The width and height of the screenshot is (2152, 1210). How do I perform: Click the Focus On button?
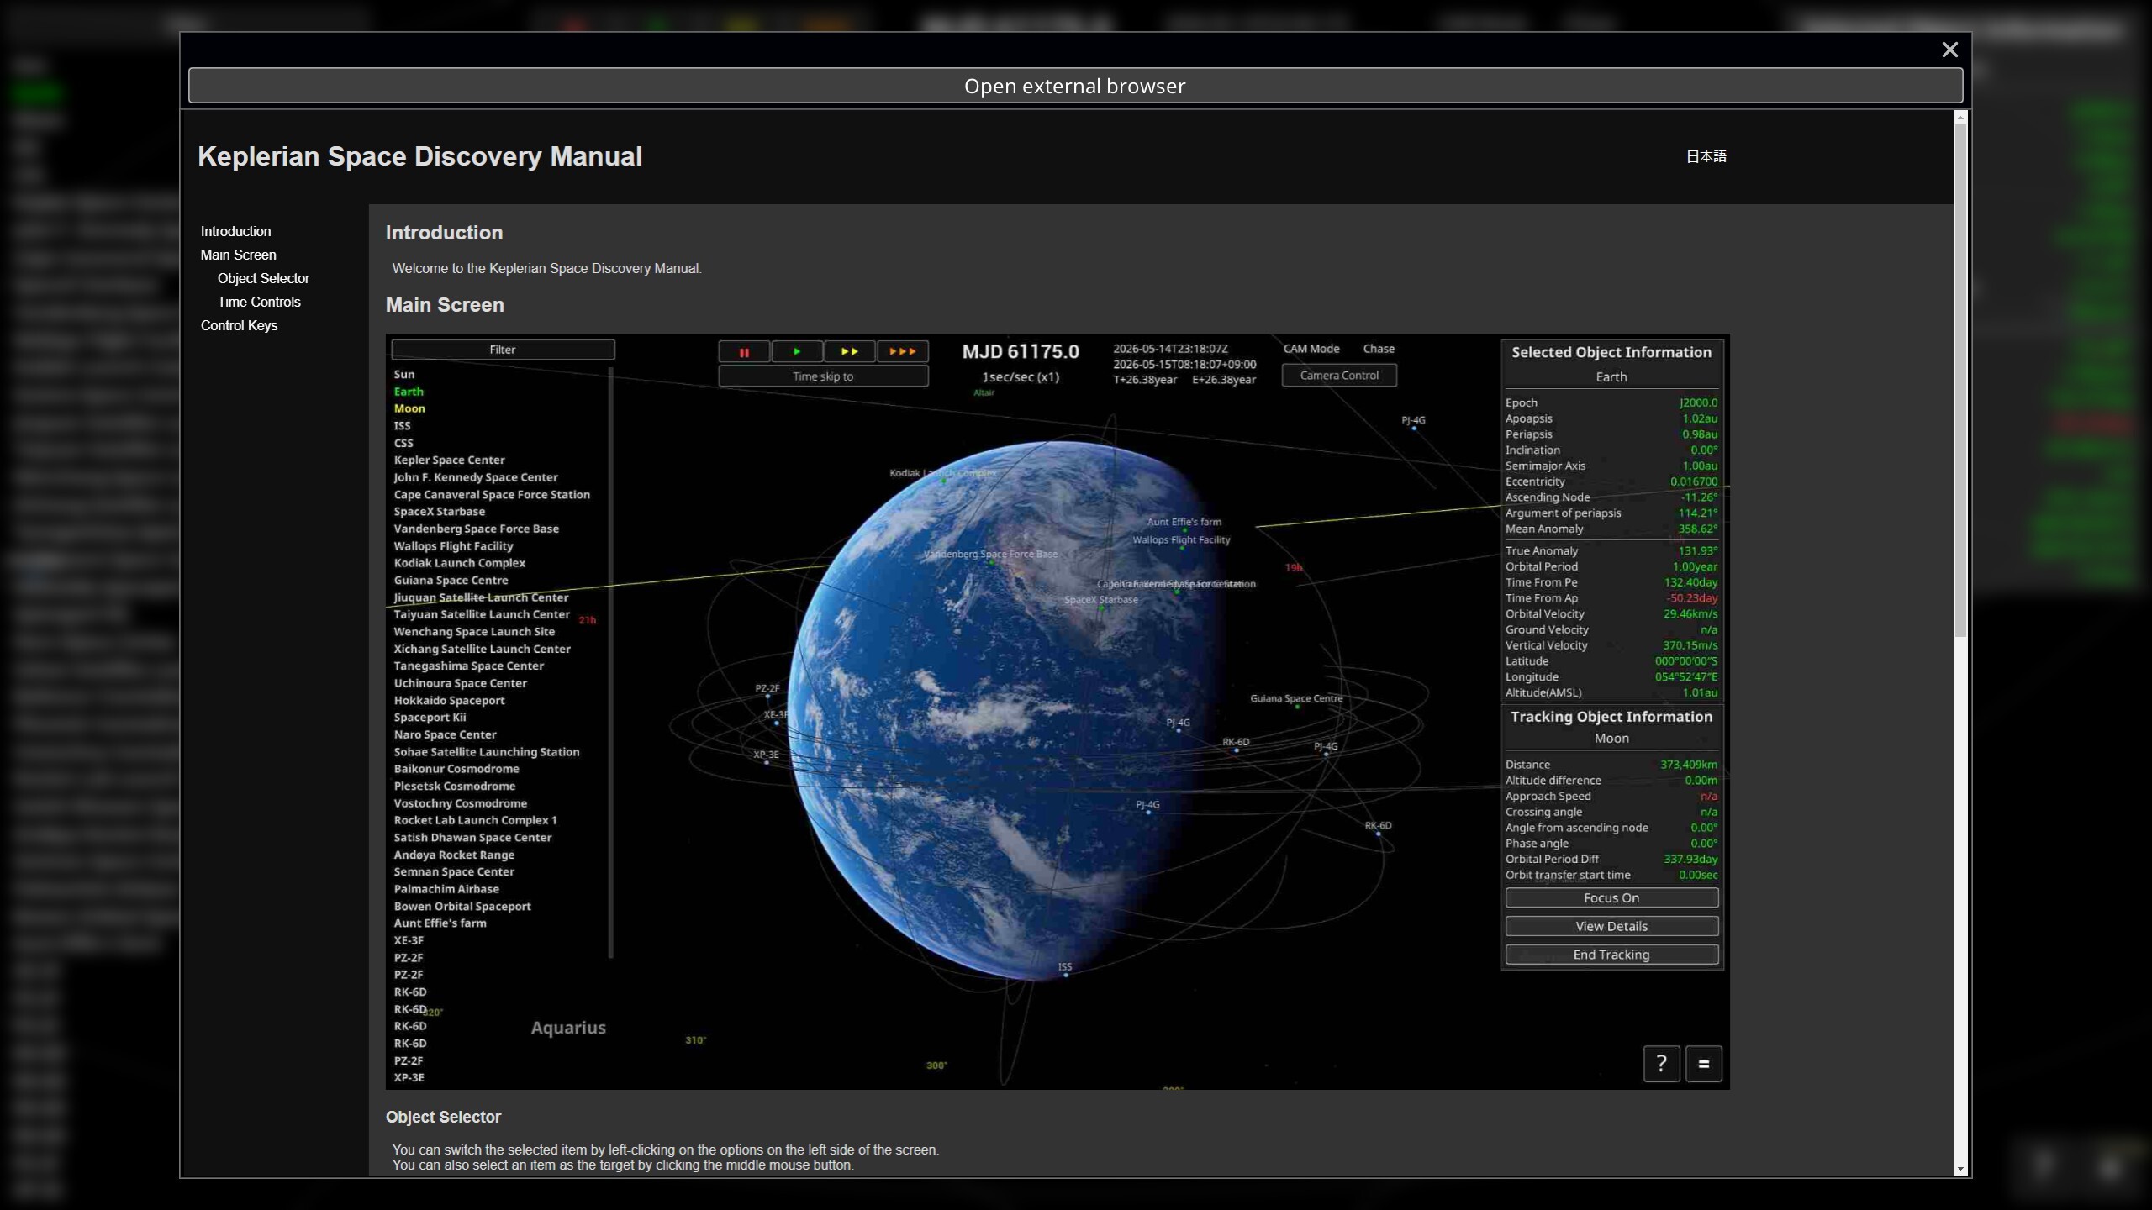pyautogui.click(x=1611, y=897)
